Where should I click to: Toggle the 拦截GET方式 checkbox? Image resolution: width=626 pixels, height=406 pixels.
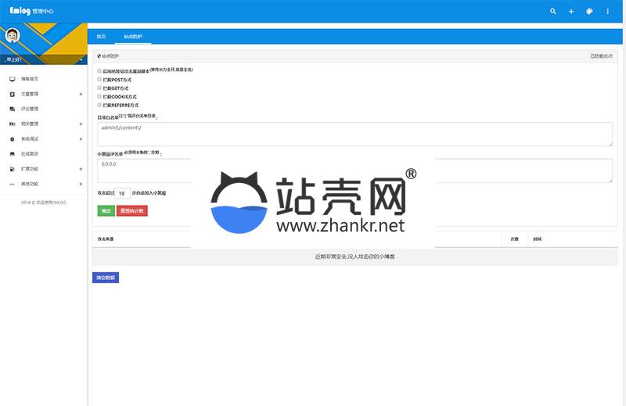click(x=99, y=88)
